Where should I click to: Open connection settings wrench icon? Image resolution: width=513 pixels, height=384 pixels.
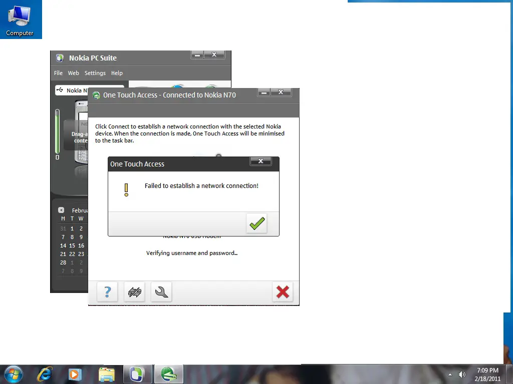pyautogui.click(x=161, y=291)
